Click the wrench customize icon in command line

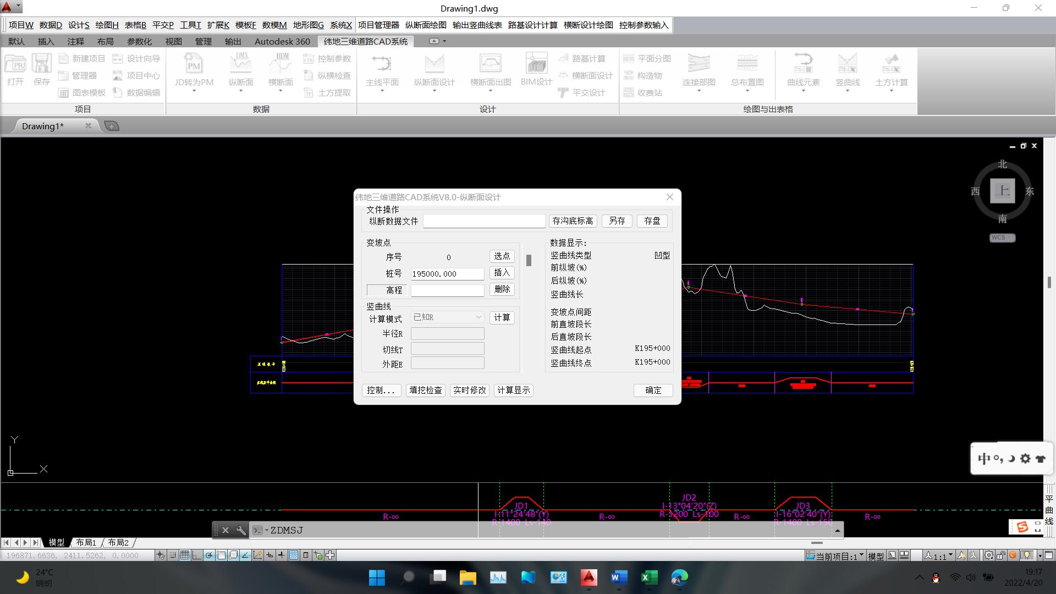(x=241, y=530)
